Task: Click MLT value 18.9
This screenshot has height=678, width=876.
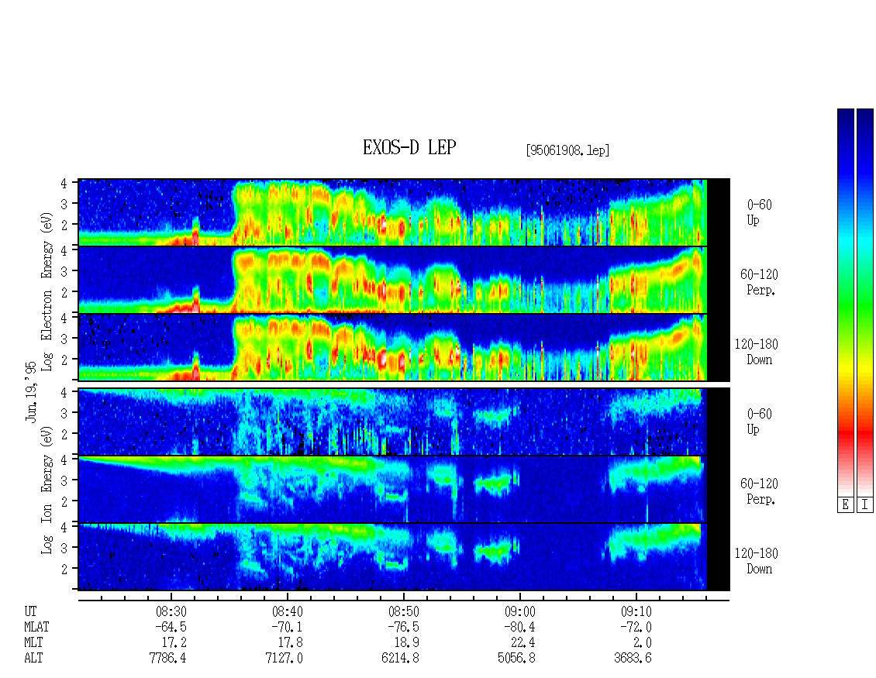Action: pos(407,643)
